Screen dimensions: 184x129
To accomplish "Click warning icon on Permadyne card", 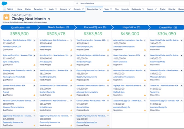I will 34,50.
